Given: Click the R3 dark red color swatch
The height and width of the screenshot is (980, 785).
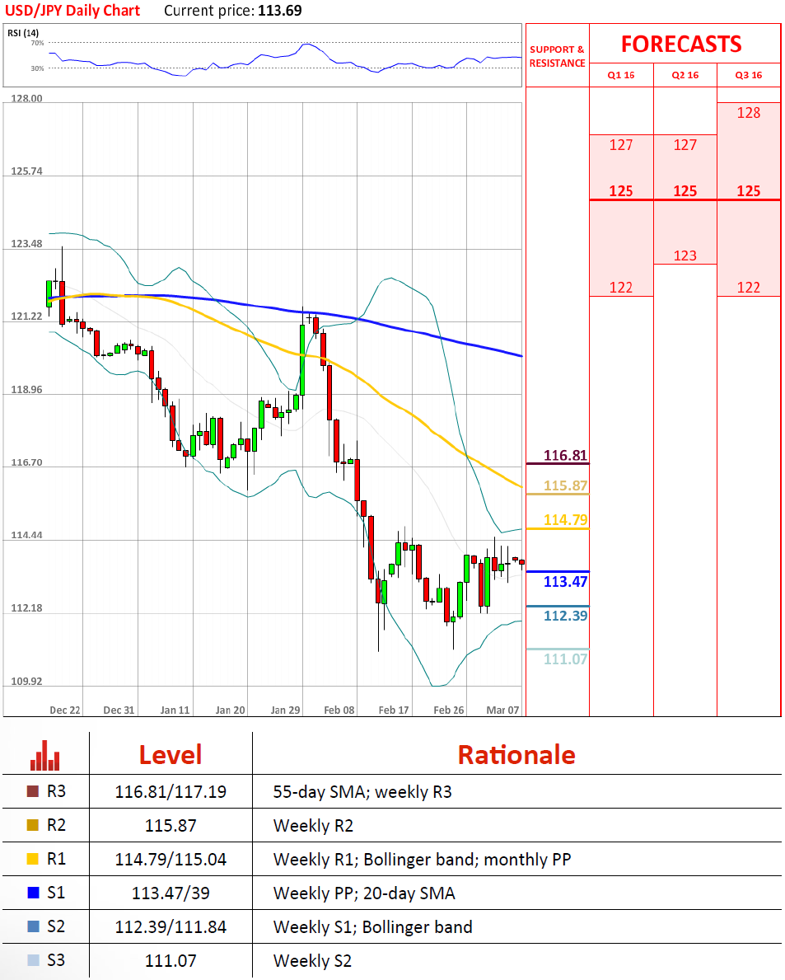Looking at the screenshot, I should click(33, 791).
